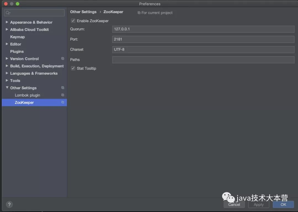Expand Build, Execution, Deployment section
This screenshot has height=212, width=298.
tap(7, 66)
